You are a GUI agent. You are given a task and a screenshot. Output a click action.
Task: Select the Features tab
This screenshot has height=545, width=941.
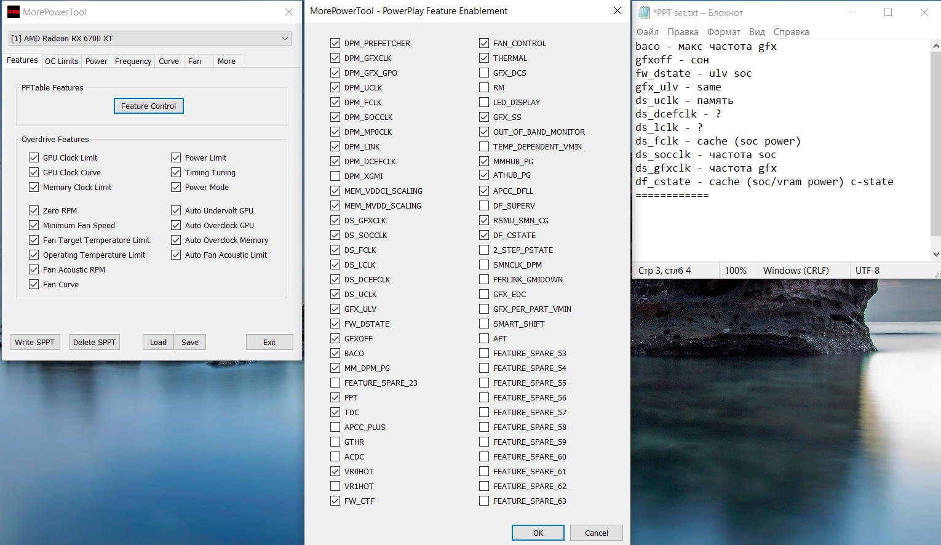(x=22, y=60)
